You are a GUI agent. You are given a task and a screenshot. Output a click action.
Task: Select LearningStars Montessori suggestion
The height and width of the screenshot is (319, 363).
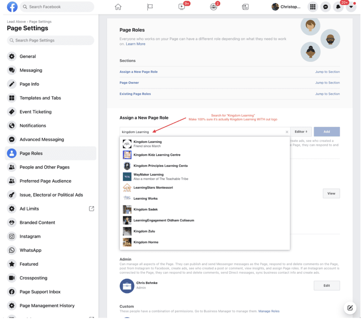point(205,187)
